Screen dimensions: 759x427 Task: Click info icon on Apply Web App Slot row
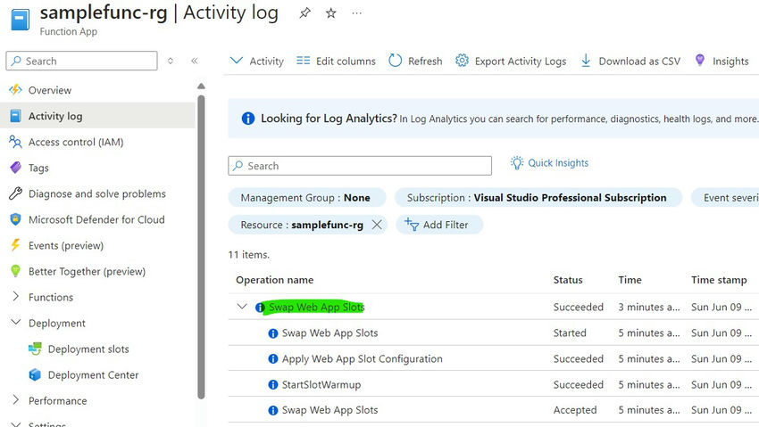click(273, 358)
